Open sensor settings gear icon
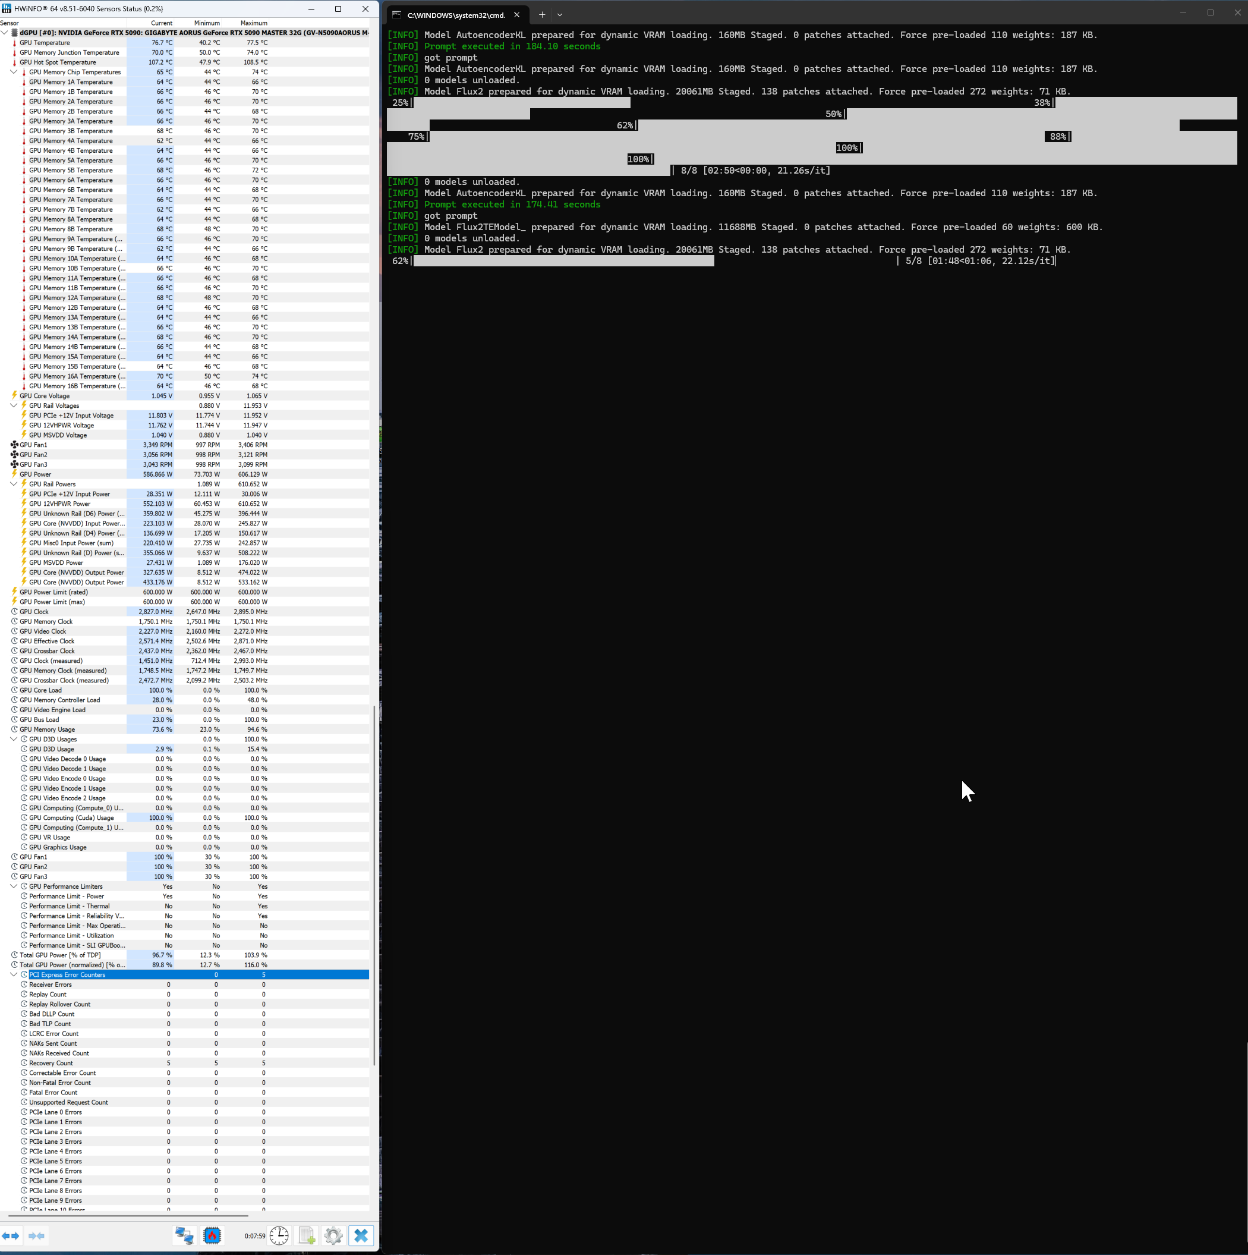Image resolution: width=1248 pixels, height=1255 pixels. (x=334, y=1235)
